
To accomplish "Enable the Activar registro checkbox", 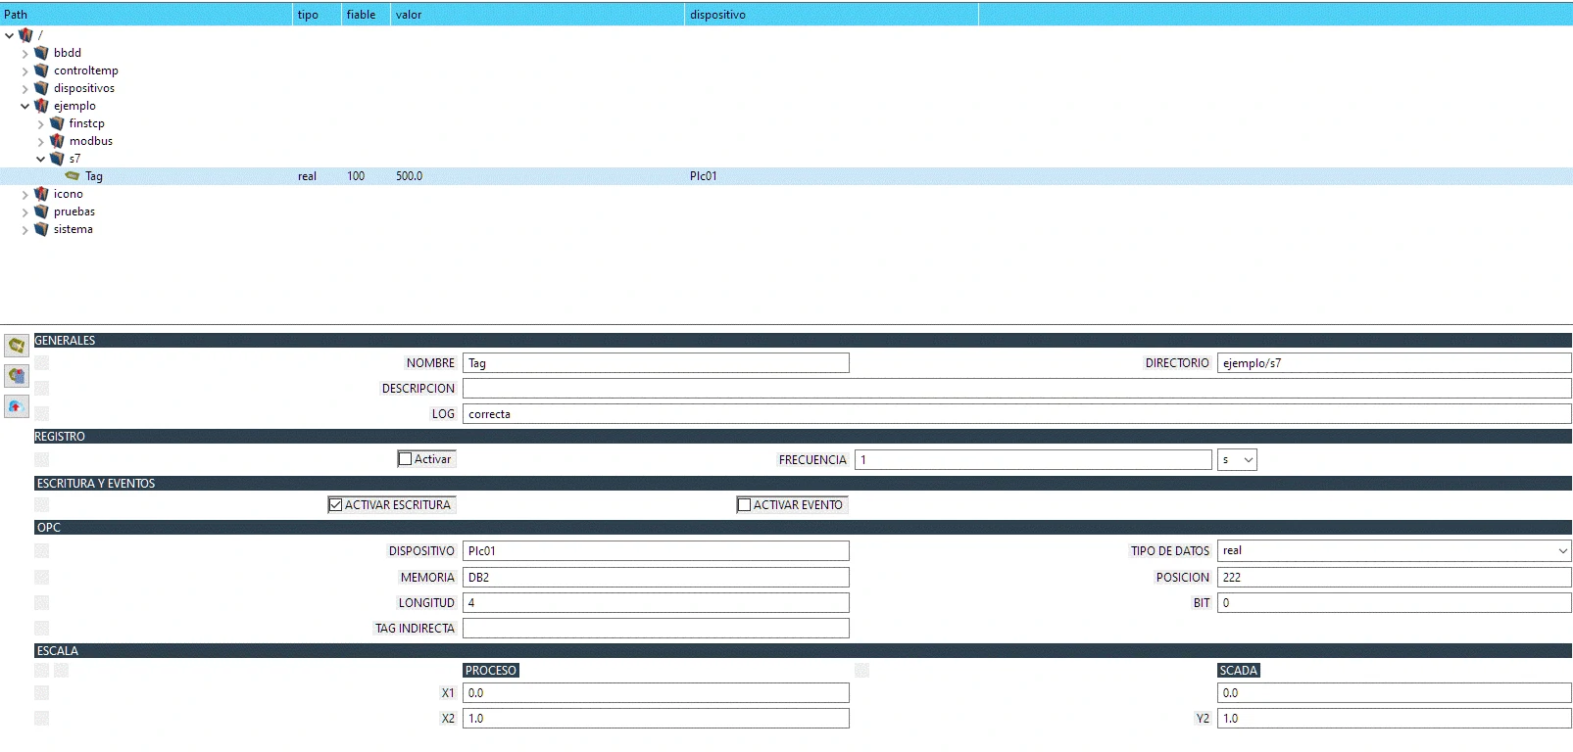I will (x=406, y=459).
